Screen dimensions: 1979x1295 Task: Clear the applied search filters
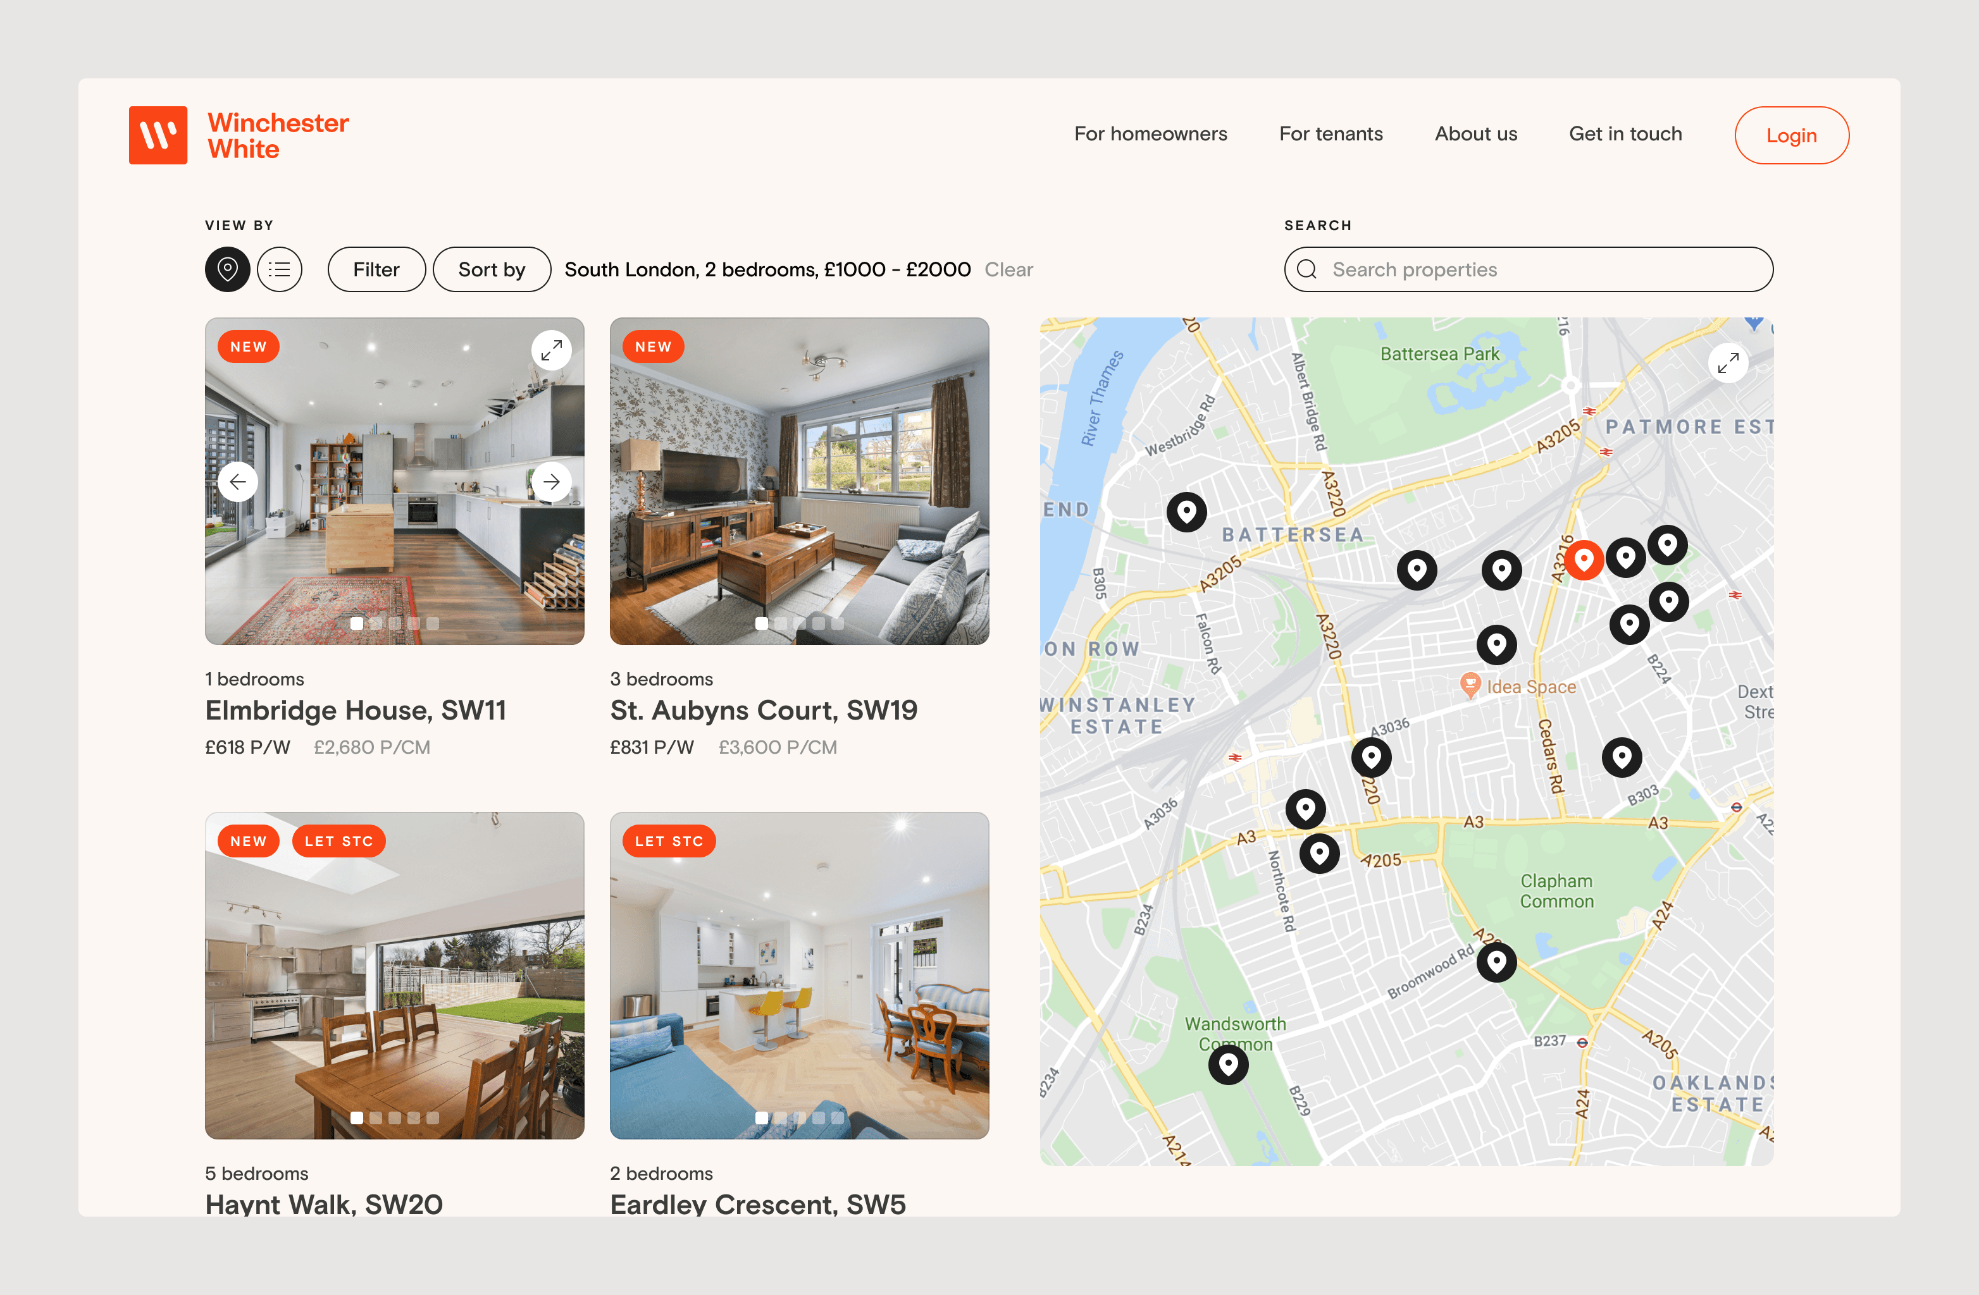pos(1008,269)
